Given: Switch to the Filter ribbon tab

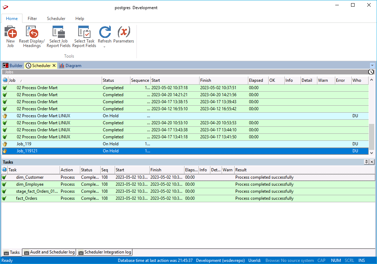Looking at the screenshot, I should (x=32, y=19).
